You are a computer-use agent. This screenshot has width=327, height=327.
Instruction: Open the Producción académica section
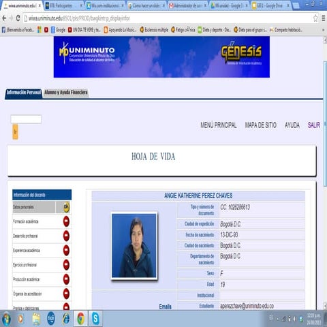coord(26,279)
